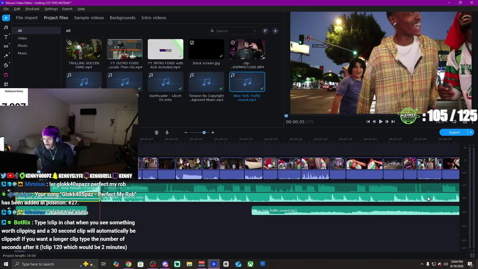Switch to the Backgrounds tab
The width and height of the screenshot is (478, 269).
point(122,18)
